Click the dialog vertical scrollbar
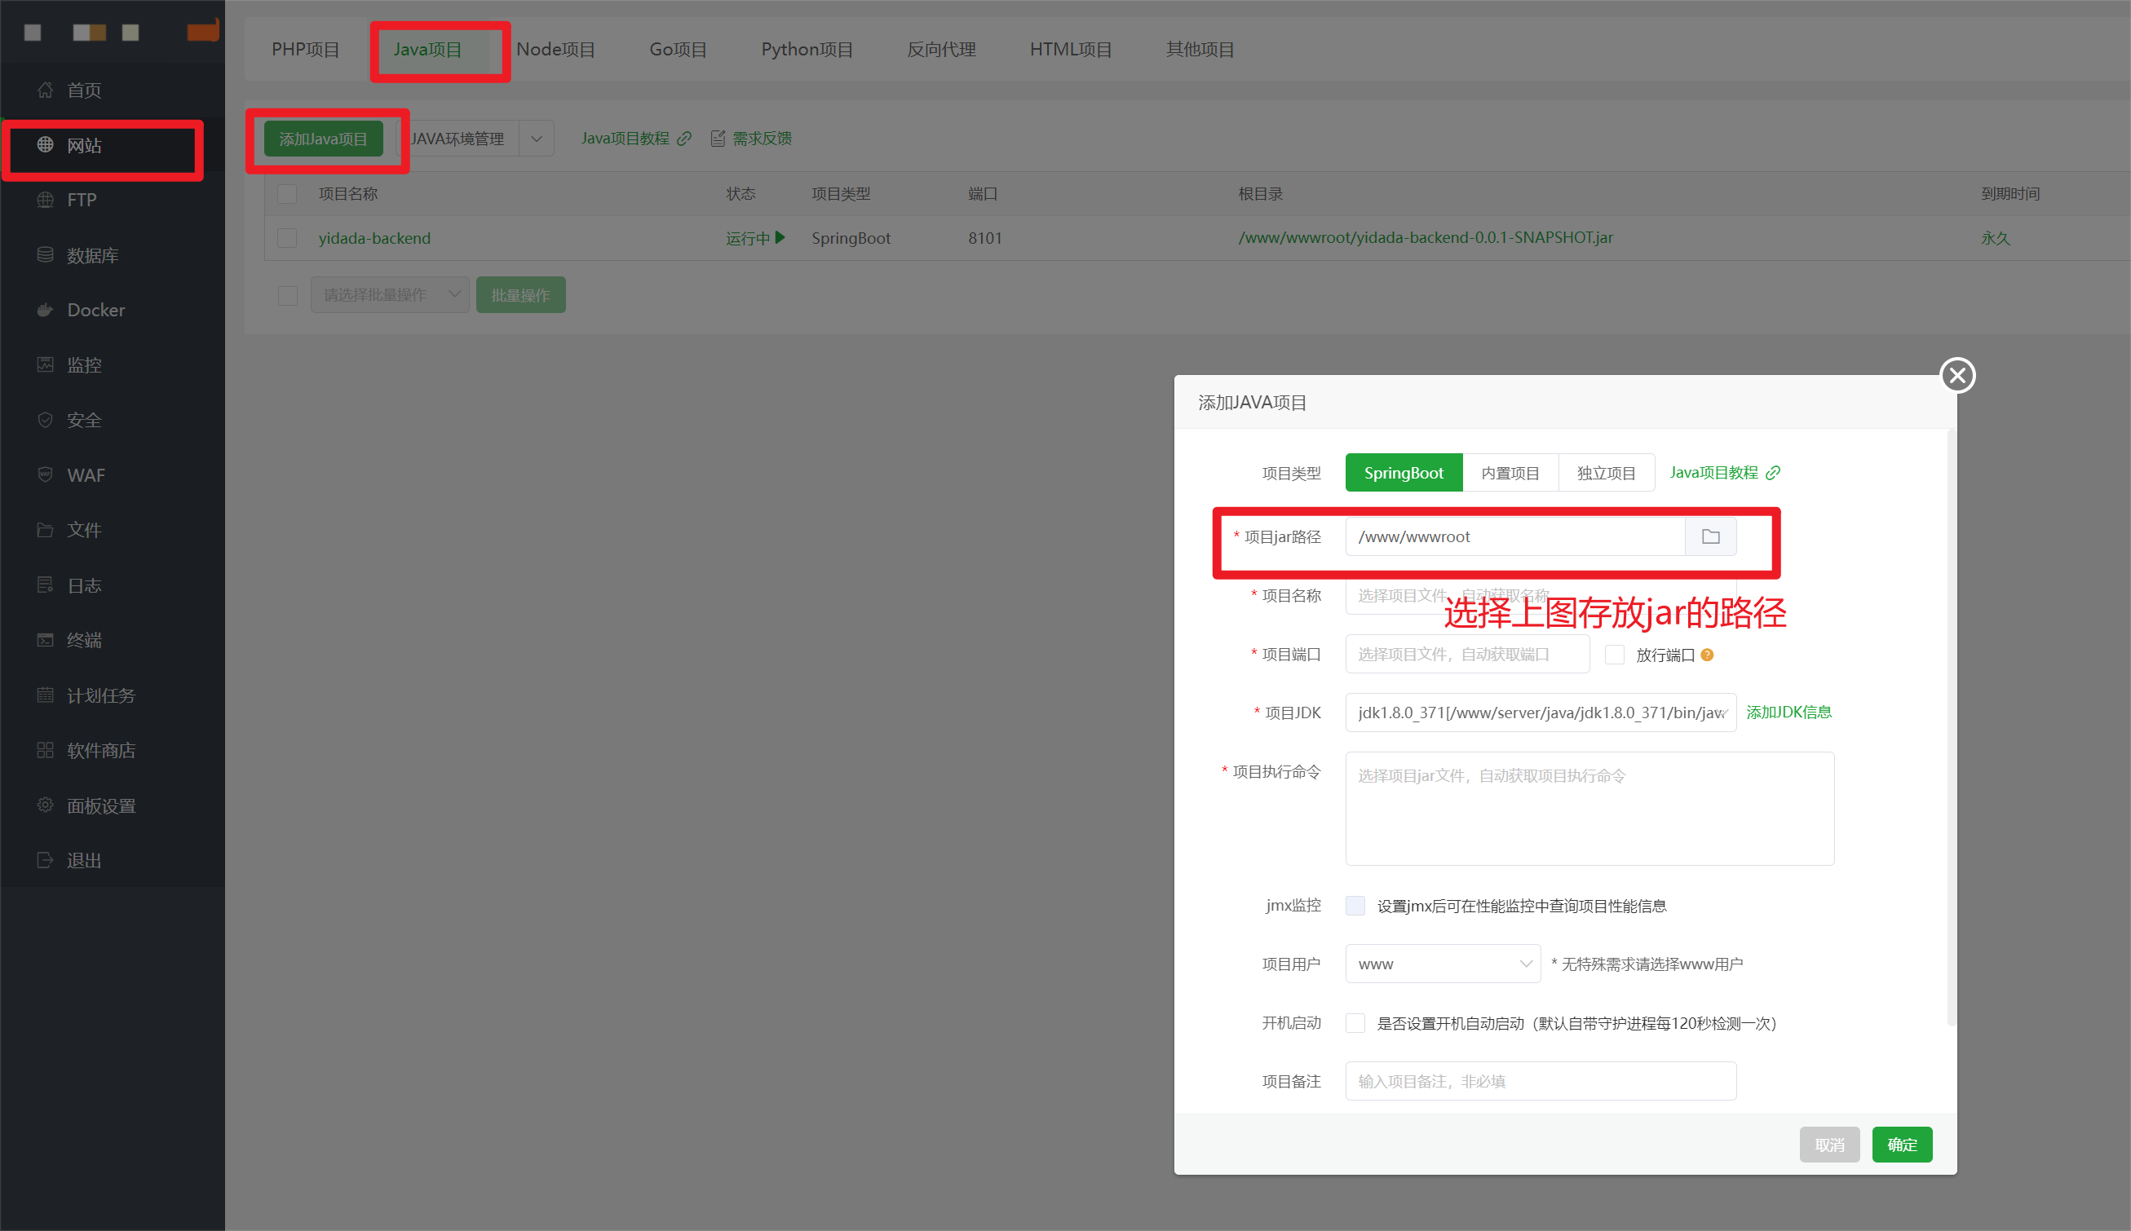 (x=1950, y=727)
